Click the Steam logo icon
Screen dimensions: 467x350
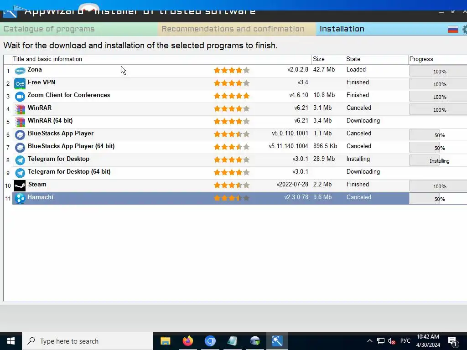[20, 186]
